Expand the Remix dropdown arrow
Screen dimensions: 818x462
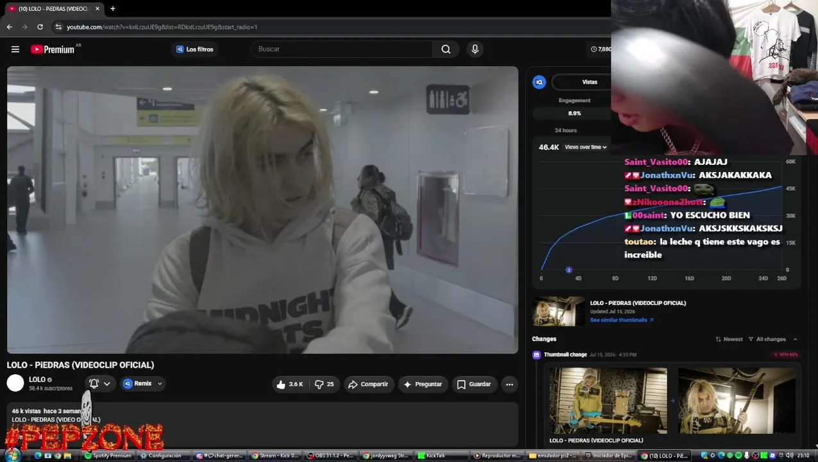point(160,384)
